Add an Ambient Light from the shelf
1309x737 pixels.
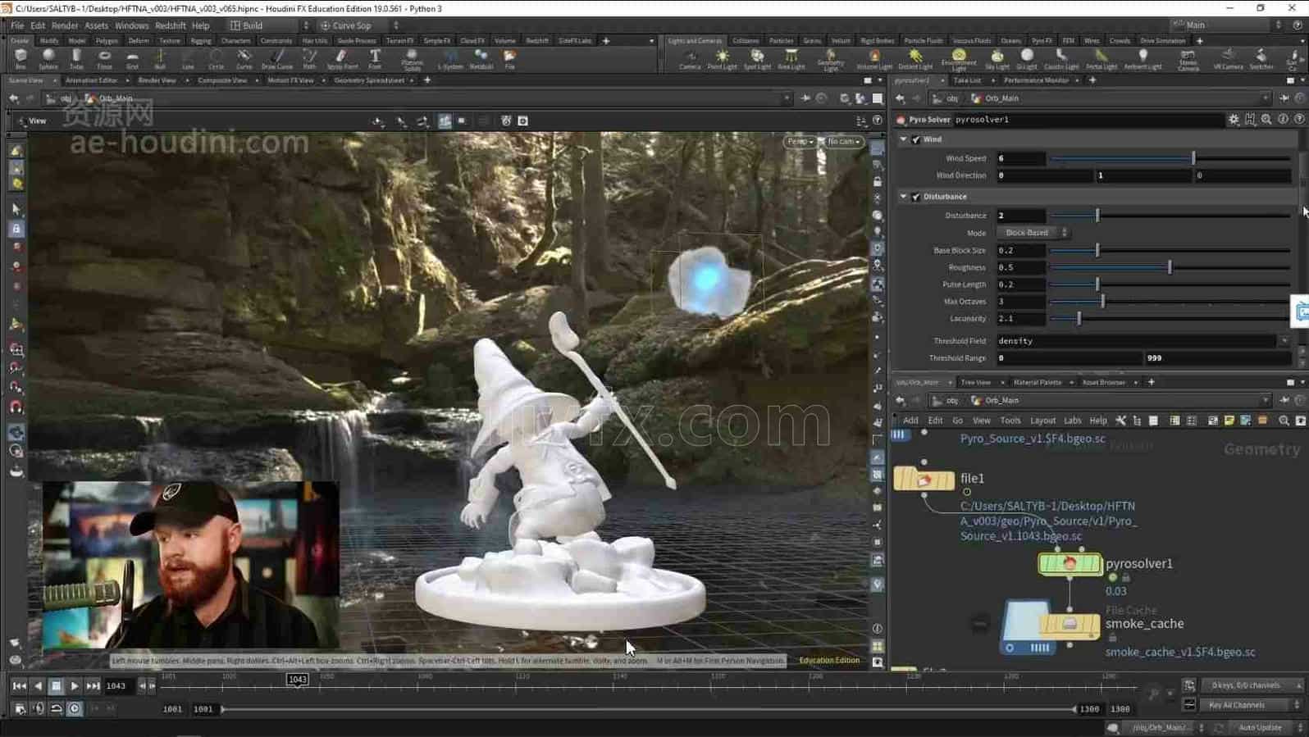(1143, 58)
